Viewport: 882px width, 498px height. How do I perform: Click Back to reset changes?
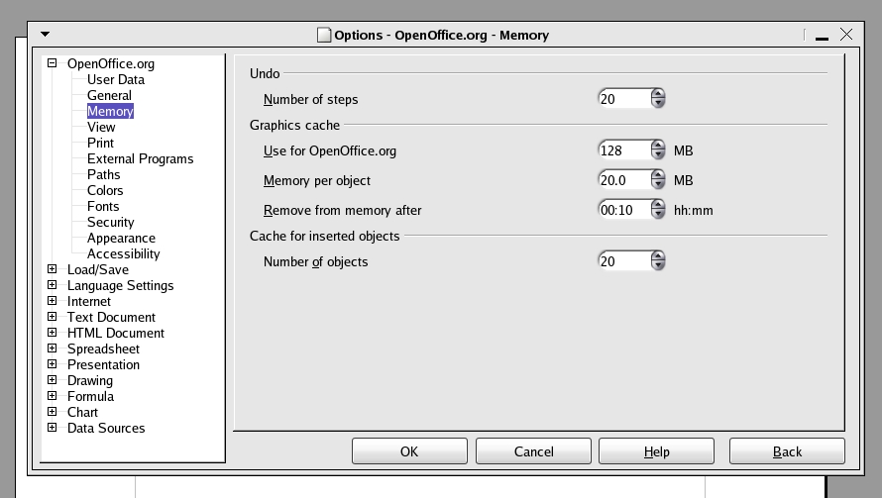787,451
